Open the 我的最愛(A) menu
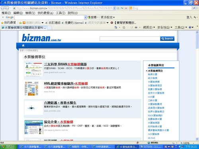Image resolution: width=199 pixels, height=149 pixels. point(45,13)
